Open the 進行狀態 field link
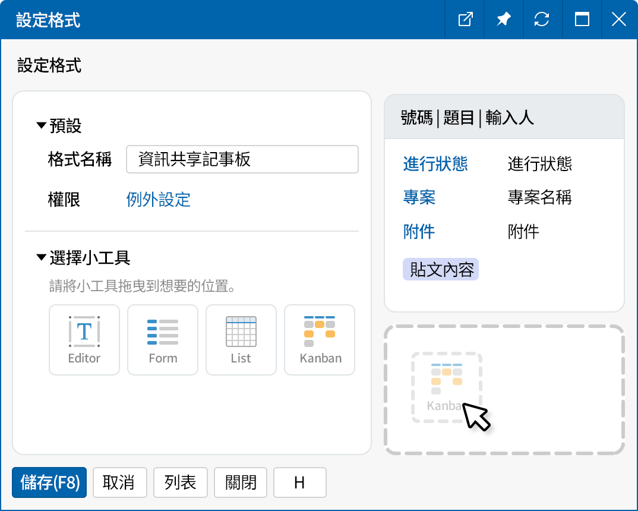 coord(435,165)
